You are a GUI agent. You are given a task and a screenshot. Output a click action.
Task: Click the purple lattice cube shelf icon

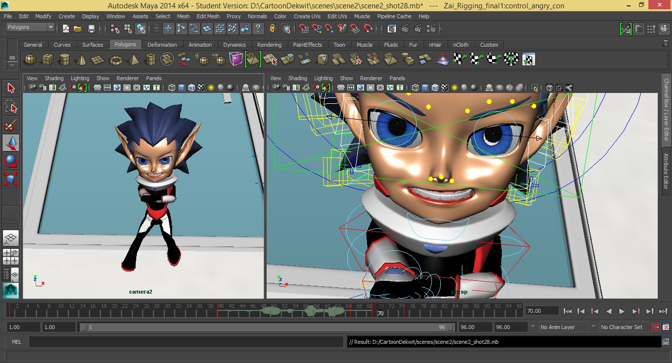[236, 60]
